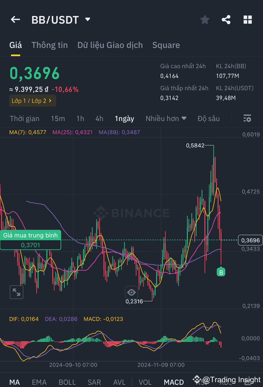Switch to the Square tab
This screenshot has height=387, width=263.
tap(166, 45)
